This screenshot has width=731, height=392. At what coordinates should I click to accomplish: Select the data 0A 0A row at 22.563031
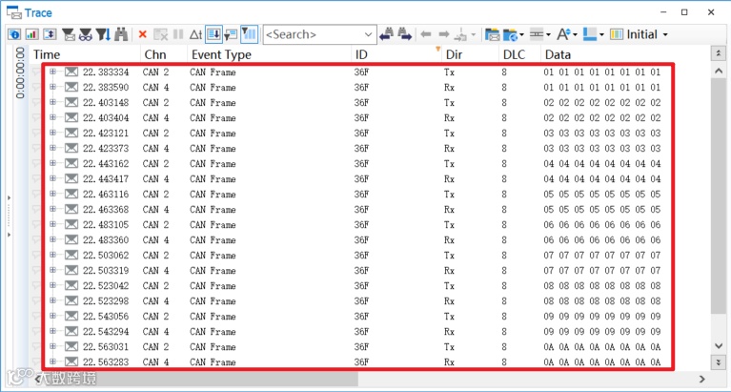[x=602, y=347]
